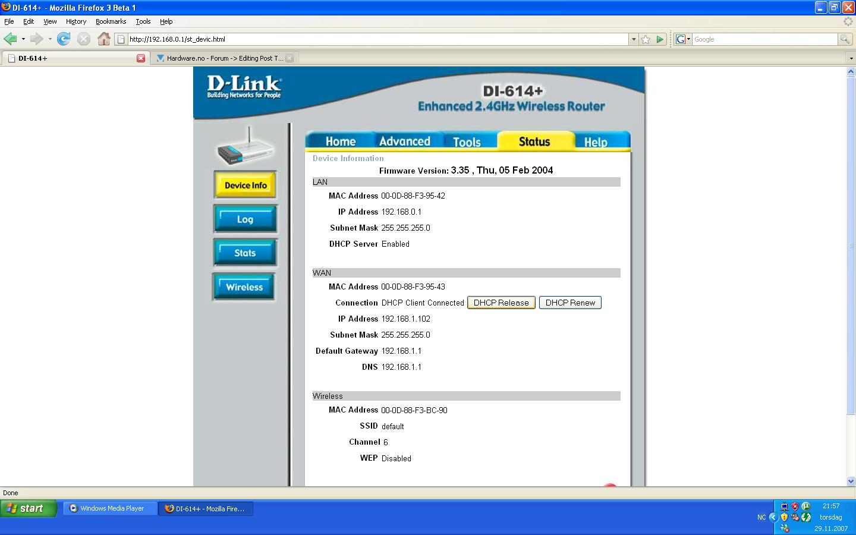Click the Firefox icon in title bar

coord(6,7)
